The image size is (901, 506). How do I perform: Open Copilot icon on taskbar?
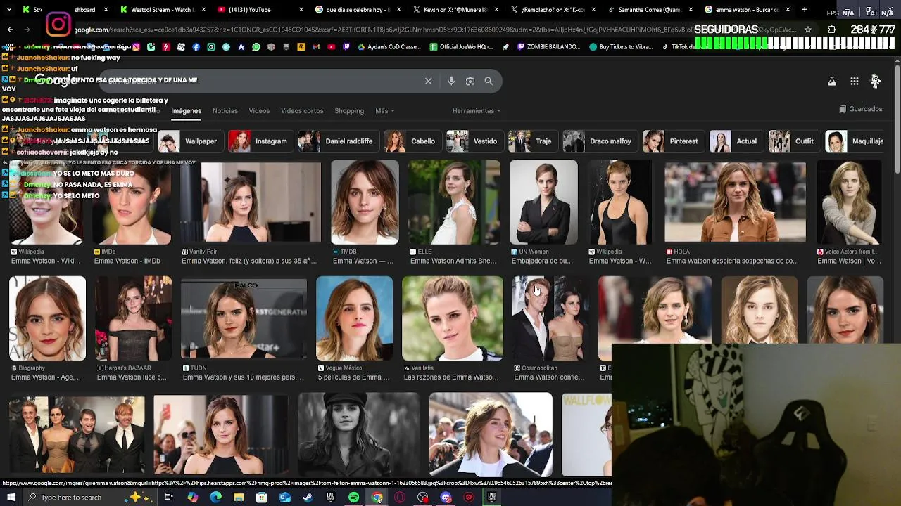pos(193,498)
